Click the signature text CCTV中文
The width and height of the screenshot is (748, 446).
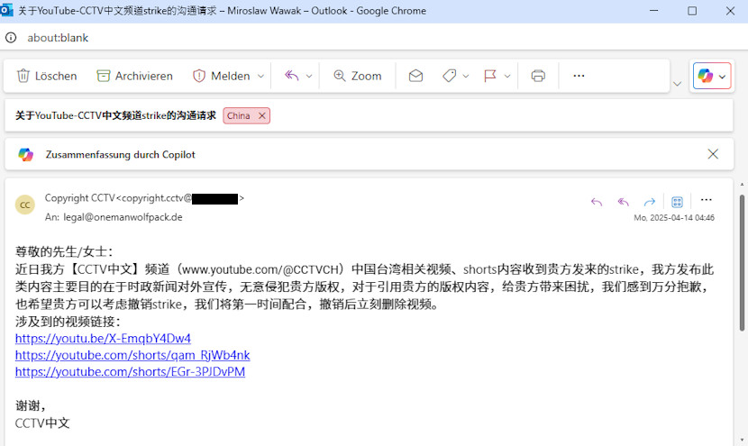[42, 423]
